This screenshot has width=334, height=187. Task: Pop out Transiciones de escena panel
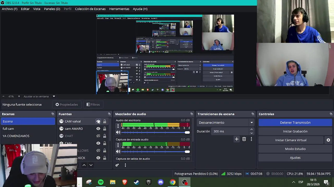tap(253, 114)
